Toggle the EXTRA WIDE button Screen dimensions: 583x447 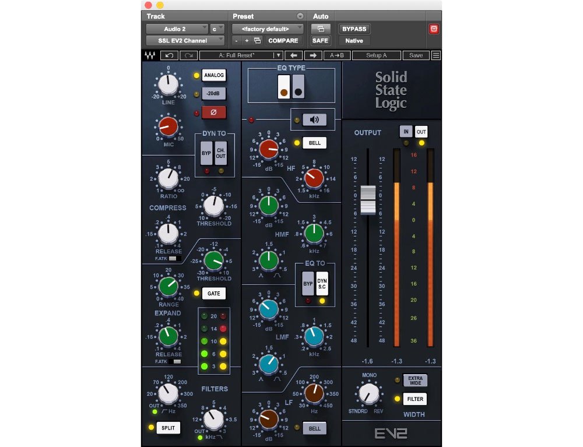point(415,381)
